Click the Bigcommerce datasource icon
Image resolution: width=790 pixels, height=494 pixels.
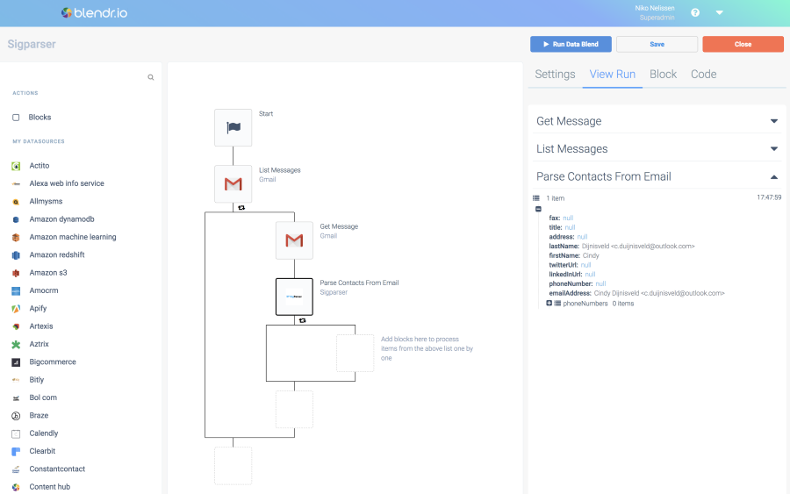(16, 362)
